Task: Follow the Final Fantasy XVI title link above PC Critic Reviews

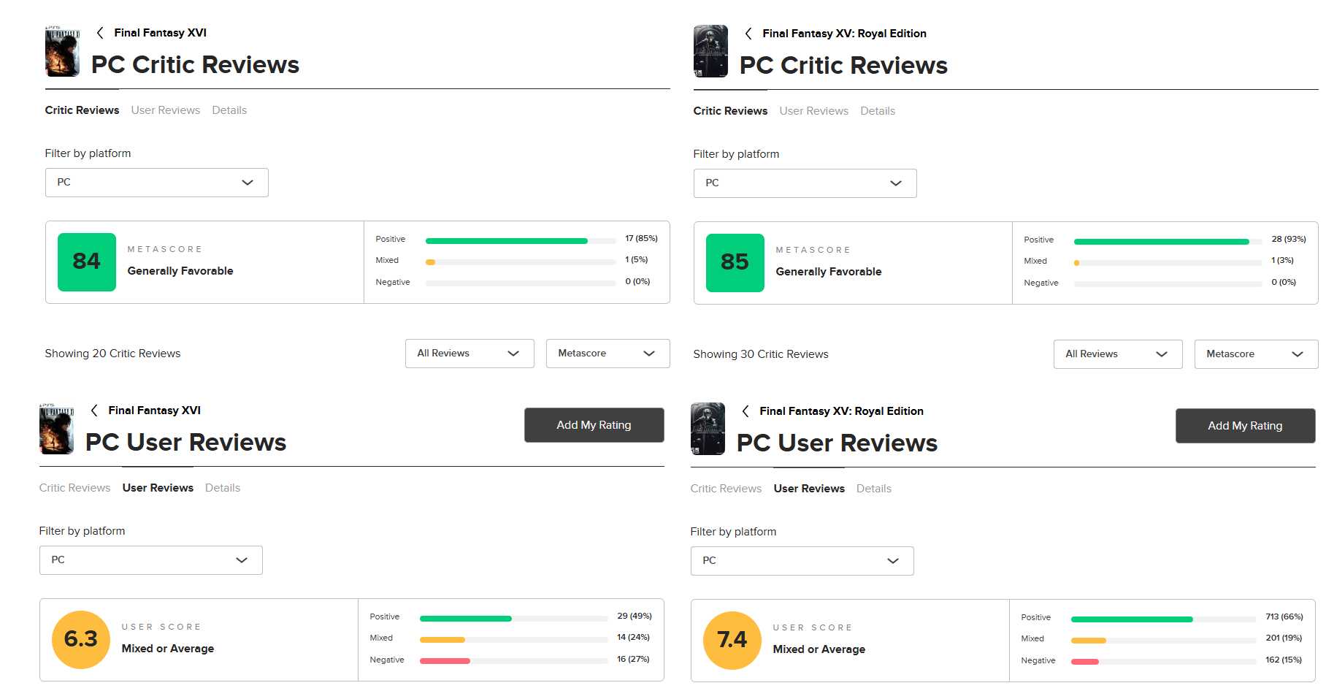Action: click(161, 33)
